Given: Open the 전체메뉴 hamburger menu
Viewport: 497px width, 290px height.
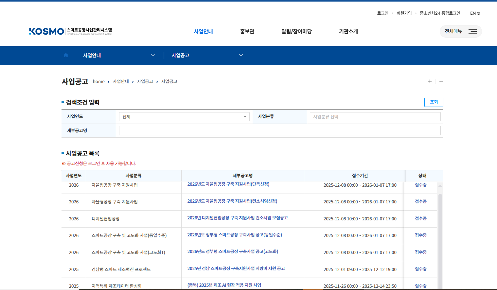Looking at the screenshot, I should click(460, 31).
